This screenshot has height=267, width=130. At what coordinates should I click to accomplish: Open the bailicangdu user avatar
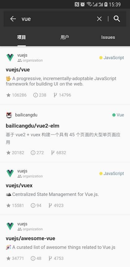point(9,115)
